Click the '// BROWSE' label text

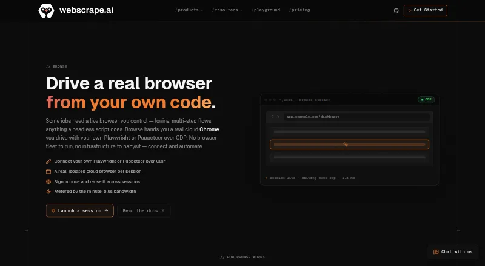pos(56,66)
